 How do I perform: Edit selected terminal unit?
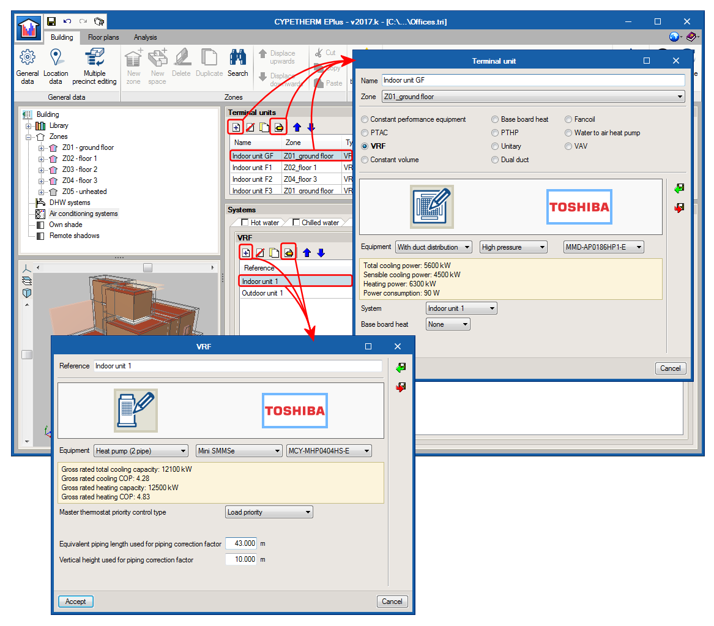[x=279, y=127]
